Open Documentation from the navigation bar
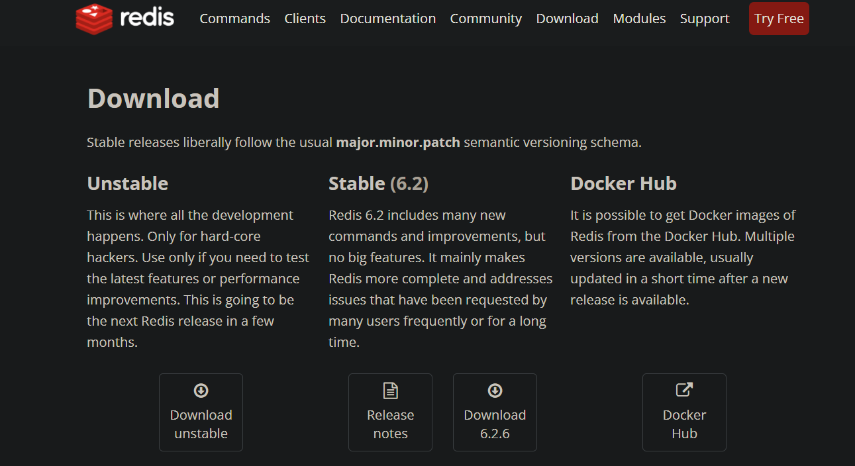The width and height of the screenshot is (855, 466). [x=387, y=19]
